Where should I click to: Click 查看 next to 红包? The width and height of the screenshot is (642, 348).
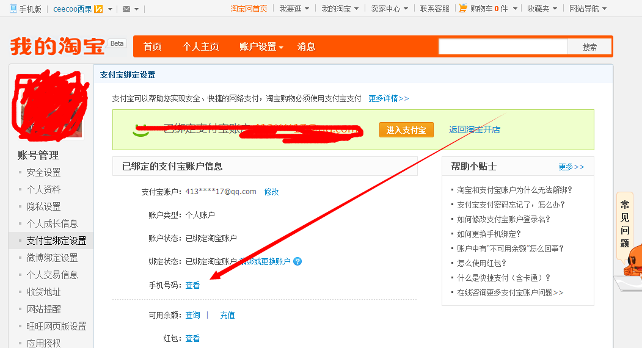pyautogui.click(x=192, y=339)
